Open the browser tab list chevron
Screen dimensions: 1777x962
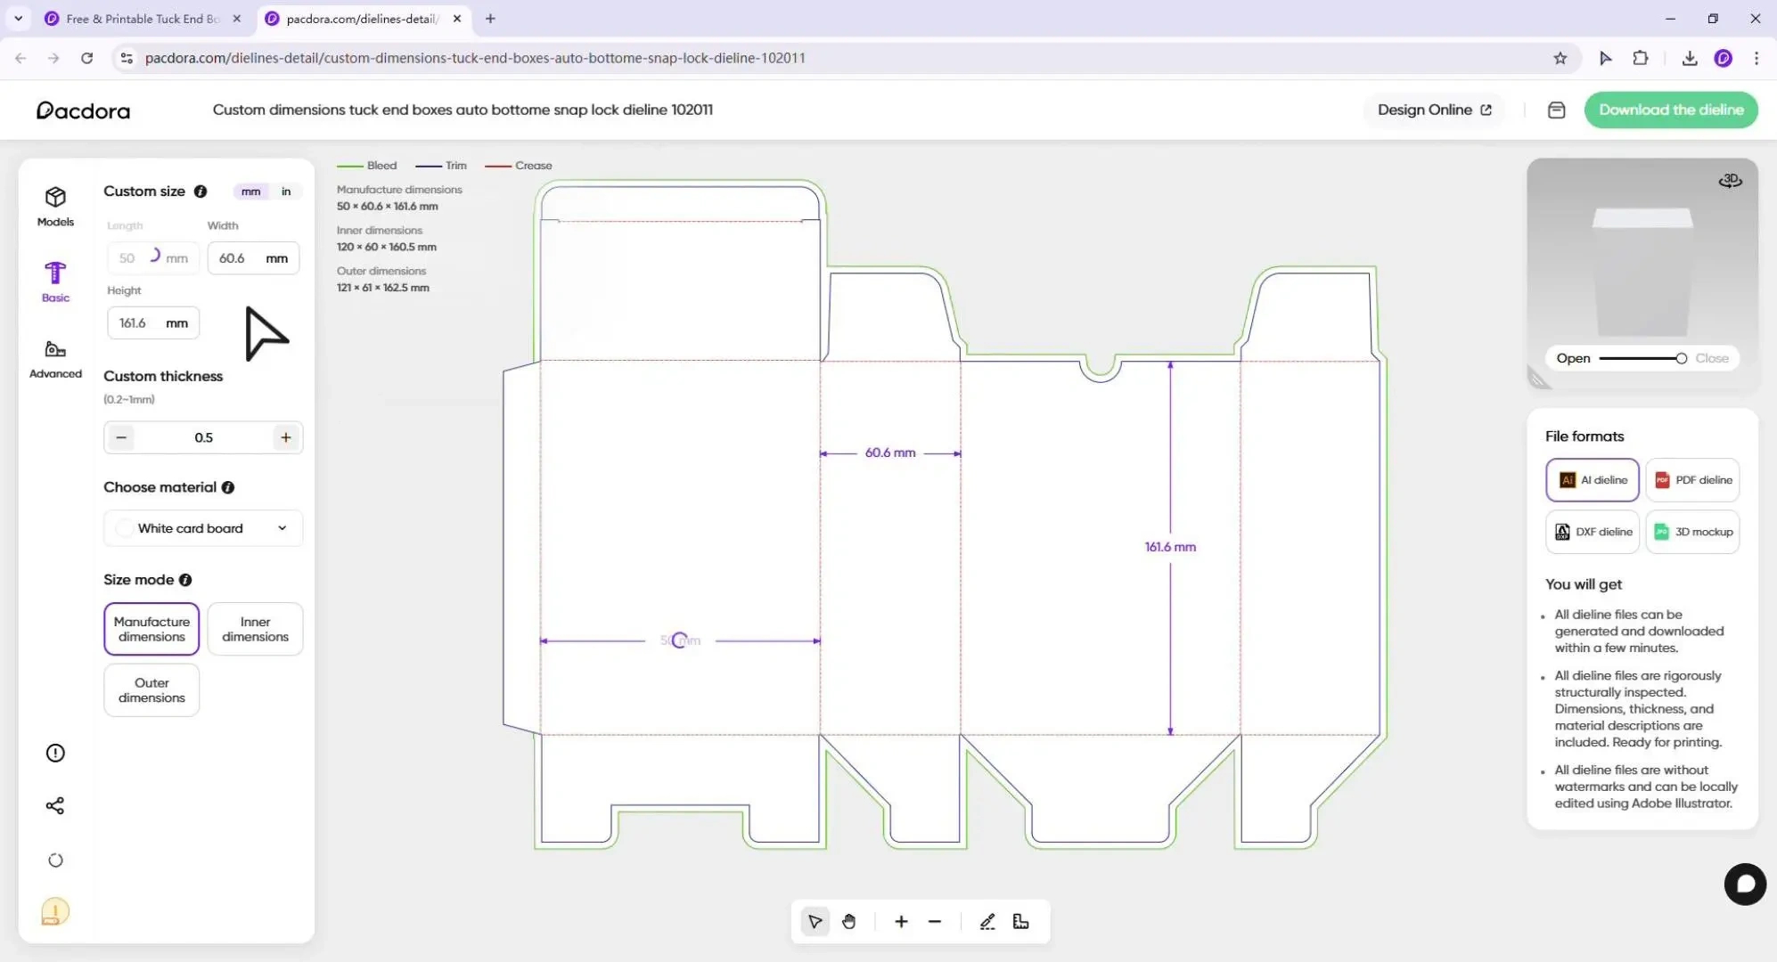[x=18, y=18]
